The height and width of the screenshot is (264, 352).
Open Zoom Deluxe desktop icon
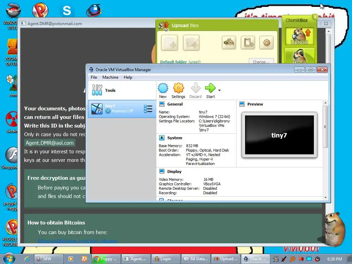coord(12,52)
